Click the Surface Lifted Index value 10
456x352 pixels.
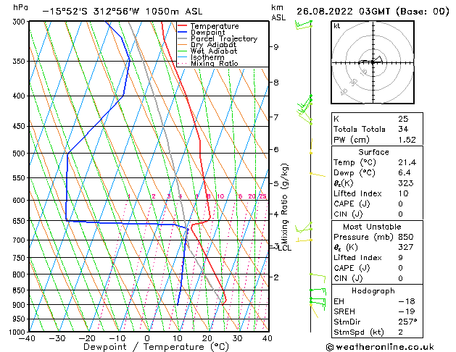403,193
